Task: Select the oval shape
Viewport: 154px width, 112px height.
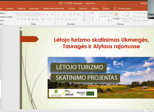Action: [x=105, y=14]
